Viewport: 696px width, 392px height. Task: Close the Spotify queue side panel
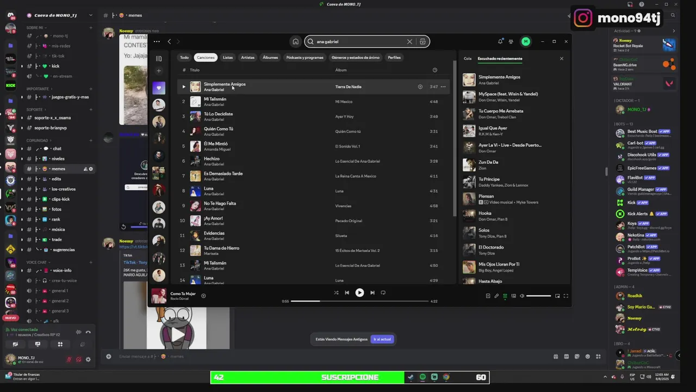click(x=562, y=58)
